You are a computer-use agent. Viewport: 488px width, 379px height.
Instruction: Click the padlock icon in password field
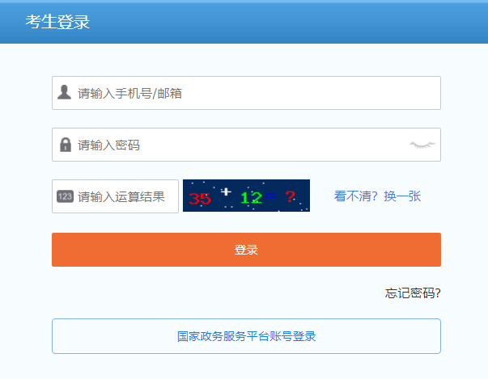click(66, 145)
